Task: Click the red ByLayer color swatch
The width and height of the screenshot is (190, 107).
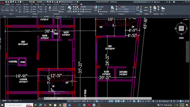Action: point(120,7)
